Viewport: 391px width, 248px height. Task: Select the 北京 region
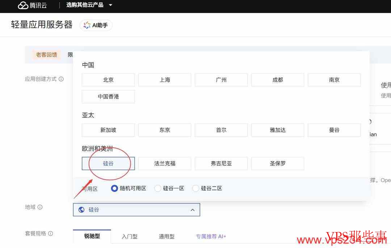click(108, 80)
